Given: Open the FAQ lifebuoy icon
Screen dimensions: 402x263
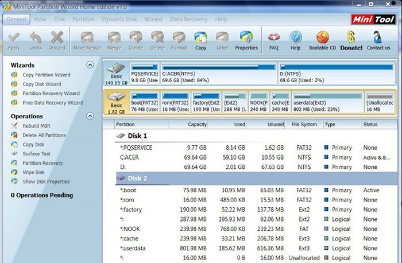Looking at the screenshot, I should [274, 37].
